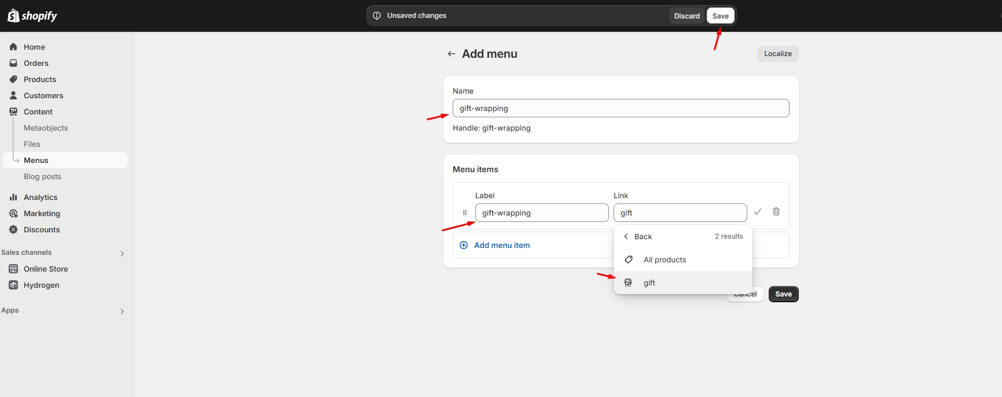Click the Hydrogen channel icon
This screenshot has height=397, width=1002.
13,285
